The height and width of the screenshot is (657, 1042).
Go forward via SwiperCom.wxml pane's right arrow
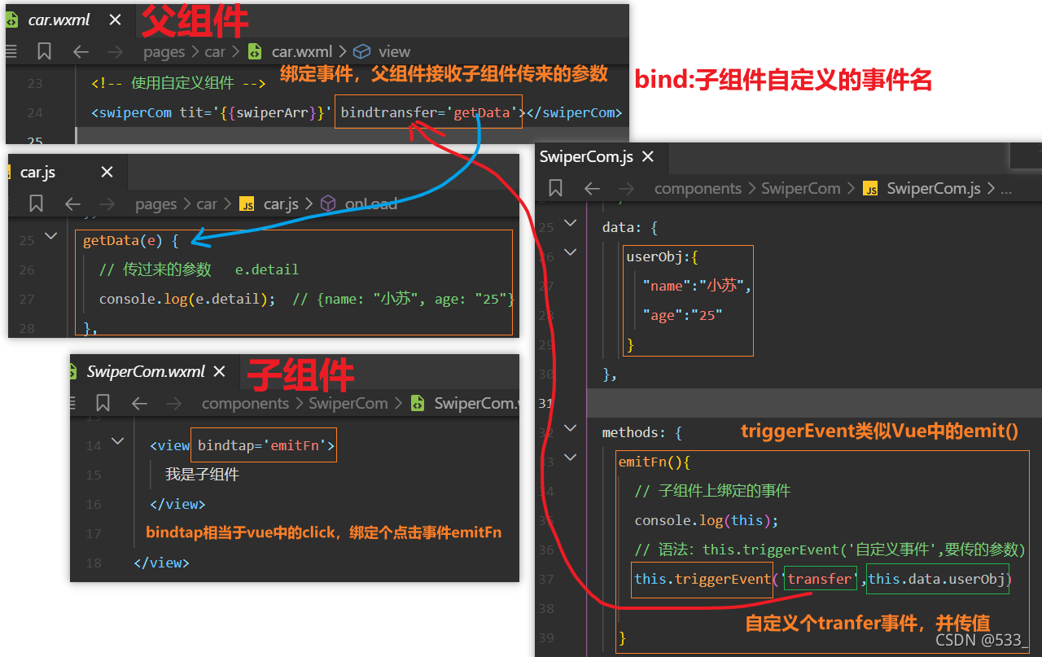pos(174,403)
